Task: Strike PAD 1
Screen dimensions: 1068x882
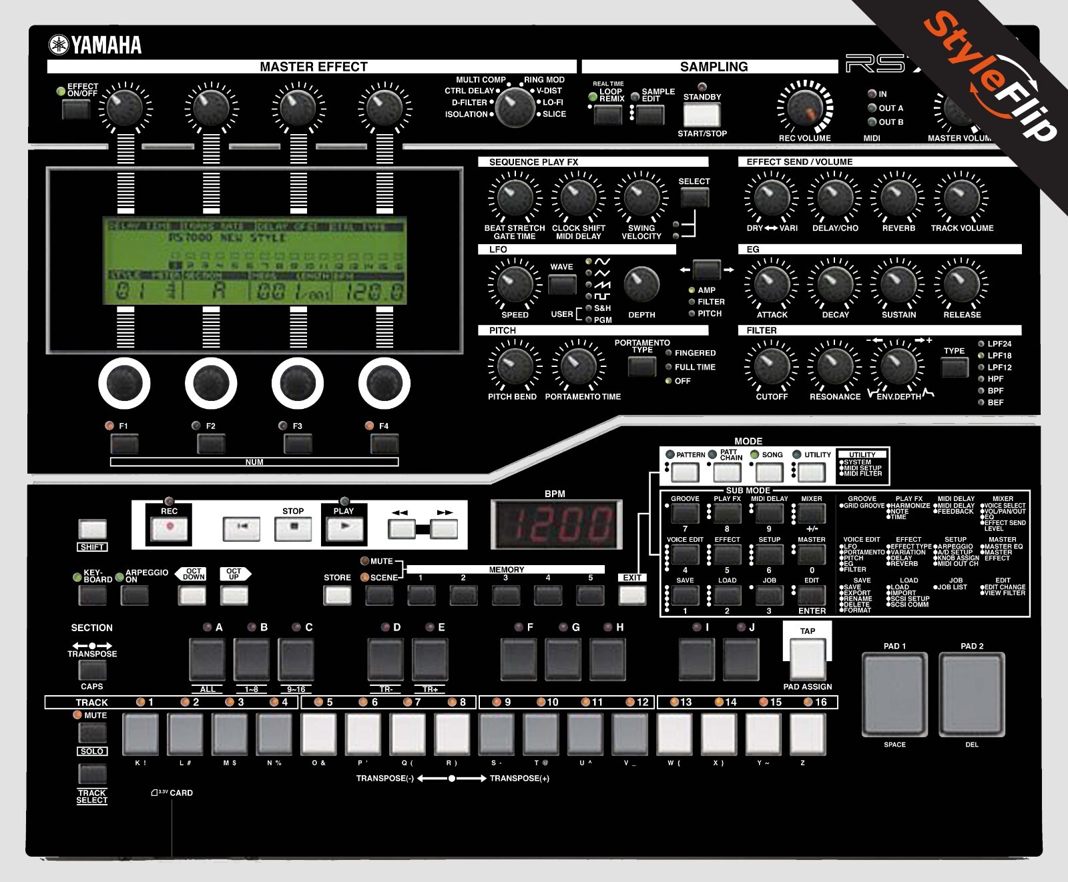Action: (x=894, y=693)
